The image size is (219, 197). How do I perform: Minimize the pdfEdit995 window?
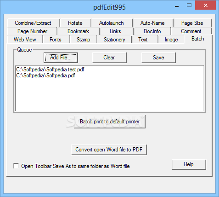click(177, 6)
